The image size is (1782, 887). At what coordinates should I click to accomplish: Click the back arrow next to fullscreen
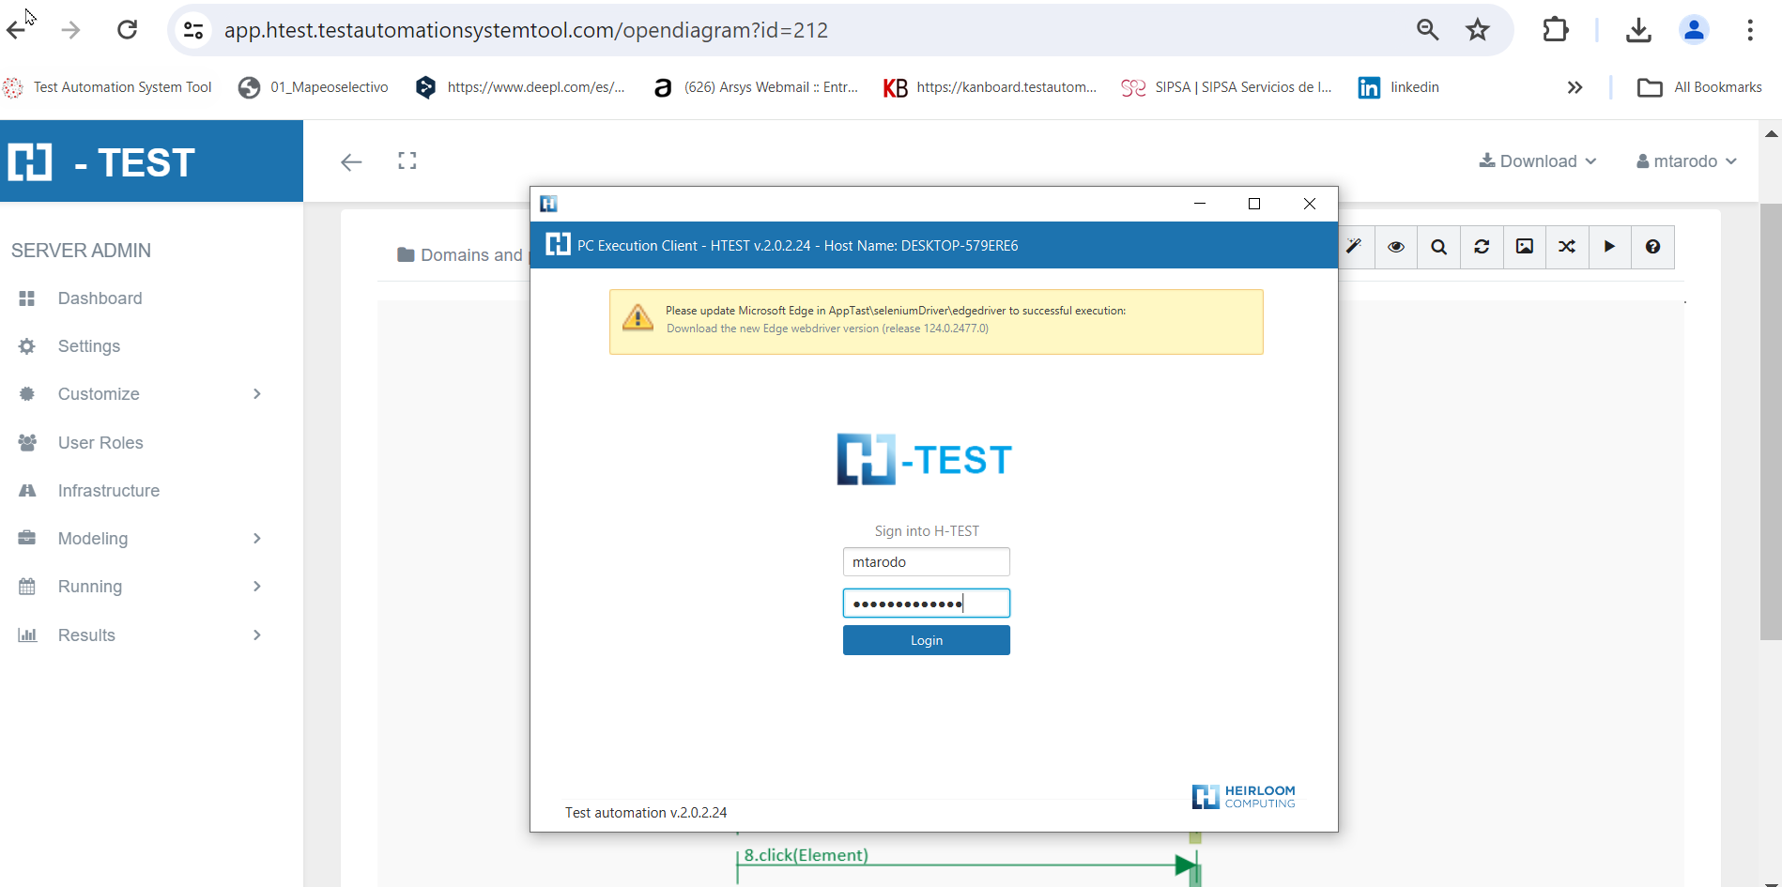point(351,162)
